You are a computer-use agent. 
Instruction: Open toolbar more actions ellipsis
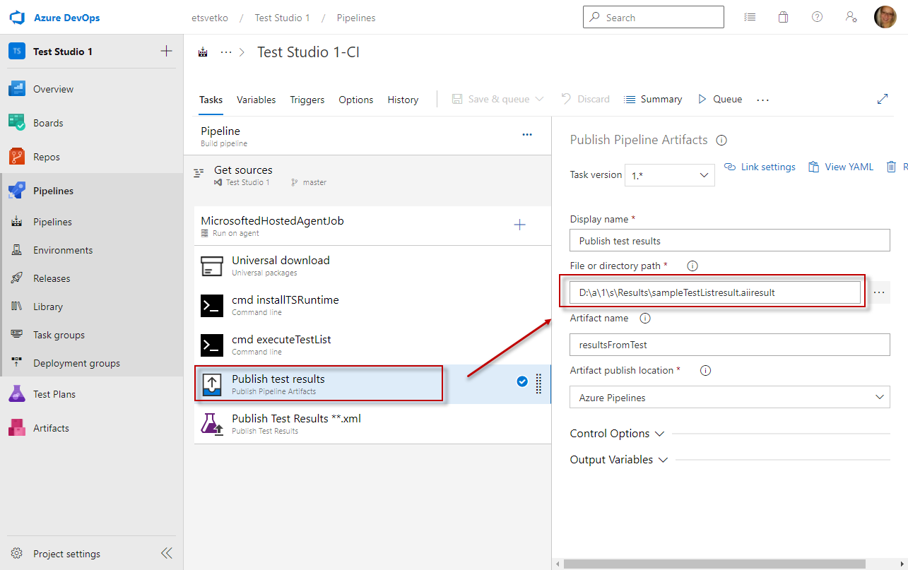(762, 100)
